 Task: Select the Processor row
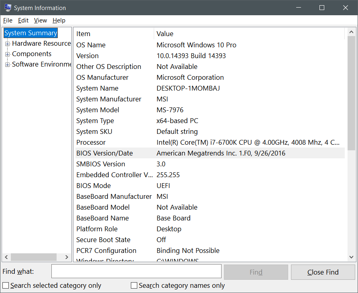(x=210, y=142)
